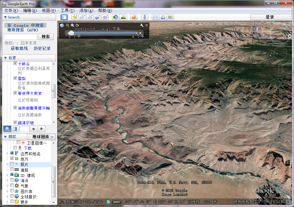Open the 添加(A) menu
294x207 pixels.
pos(86,11)
